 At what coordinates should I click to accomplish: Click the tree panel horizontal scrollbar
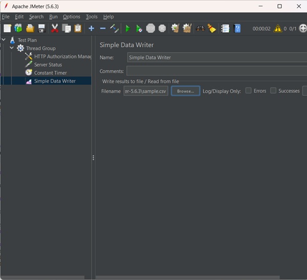pos(42,277)
